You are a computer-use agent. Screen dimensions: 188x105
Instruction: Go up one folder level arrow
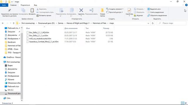[14, 23]
